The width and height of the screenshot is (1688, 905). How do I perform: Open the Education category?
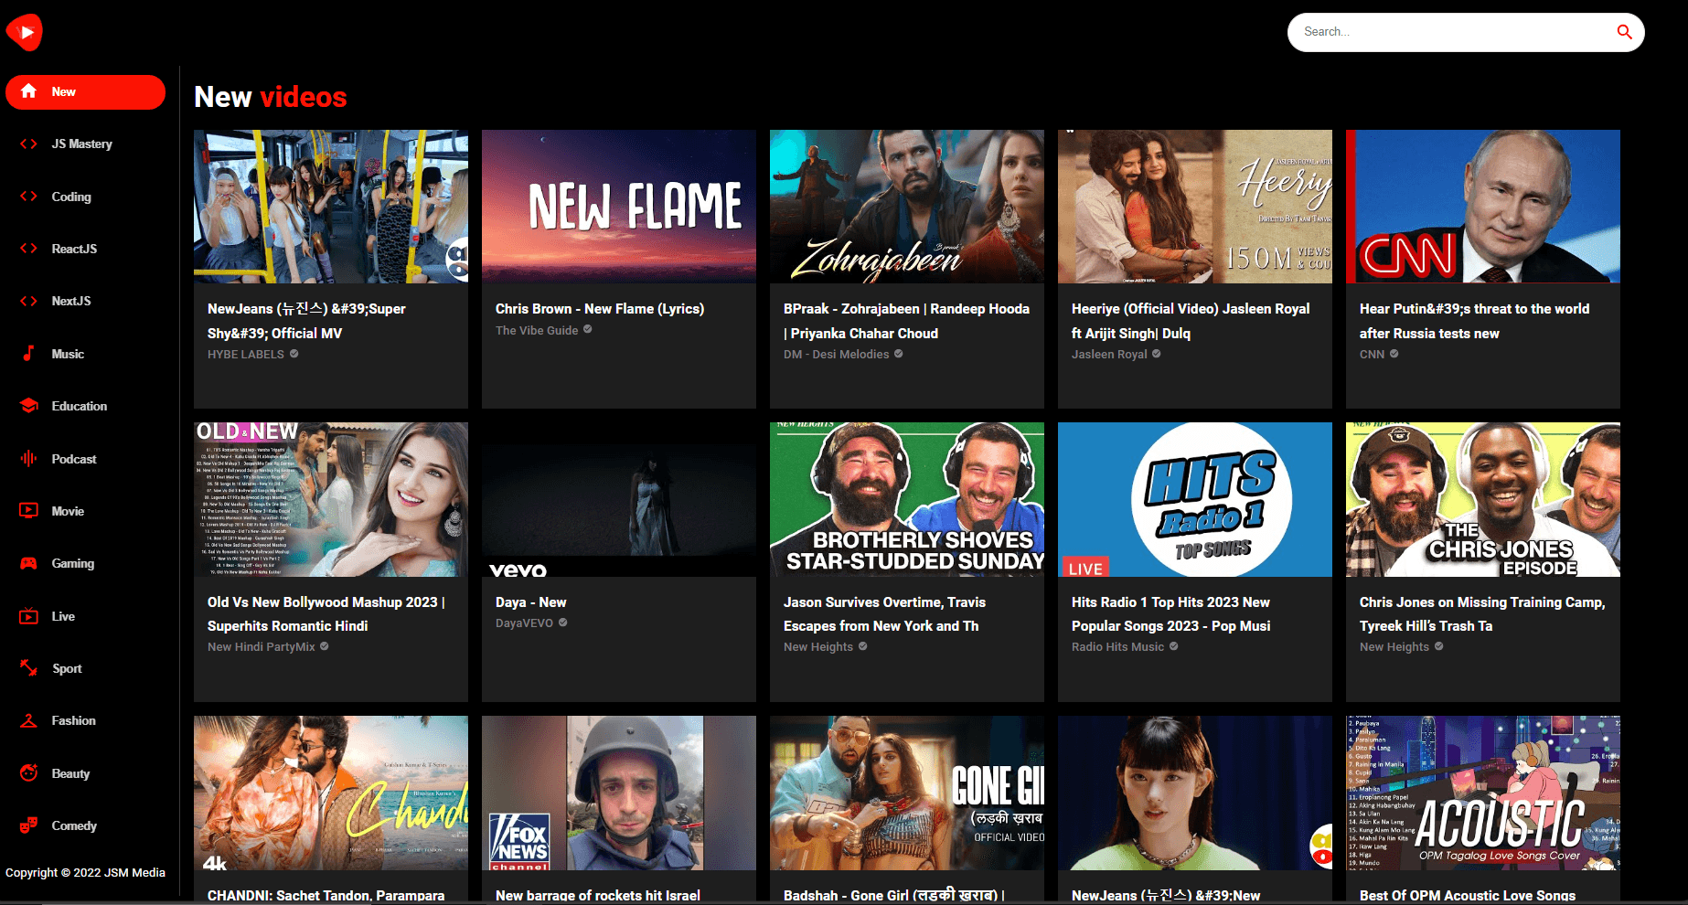pos(85,406)
